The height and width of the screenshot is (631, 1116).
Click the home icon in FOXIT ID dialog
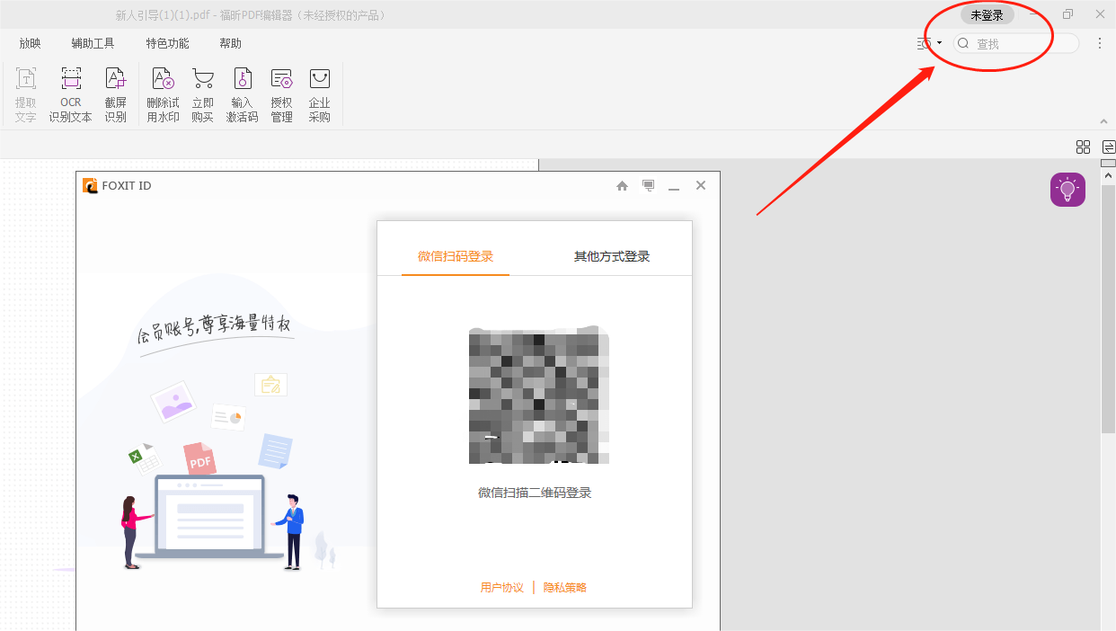click(x=622, y=185)
